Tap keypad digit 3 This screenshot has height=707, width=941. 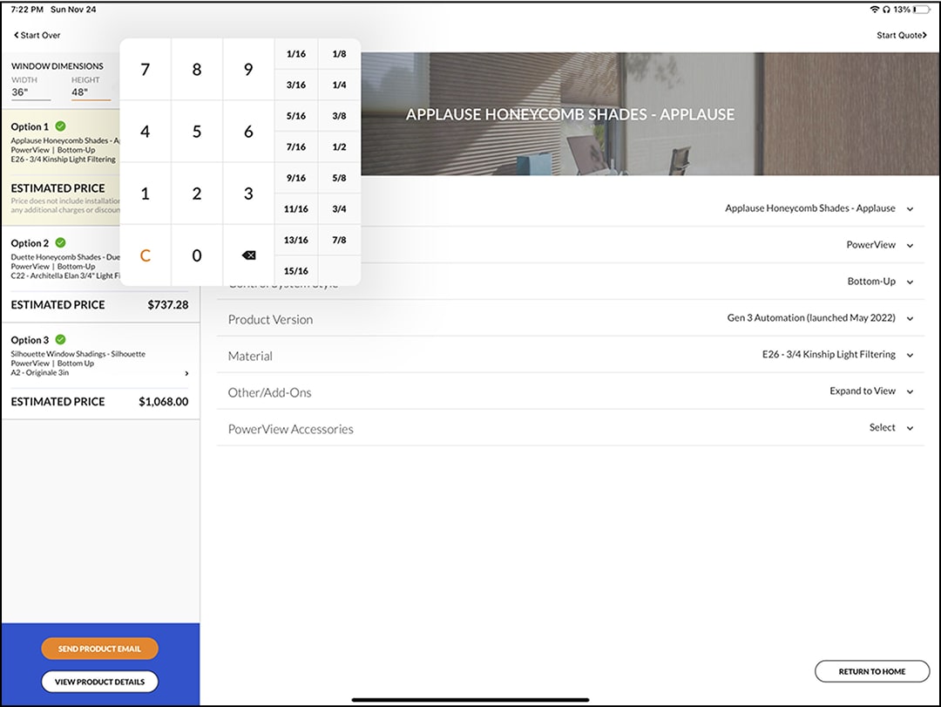point(248,194)
